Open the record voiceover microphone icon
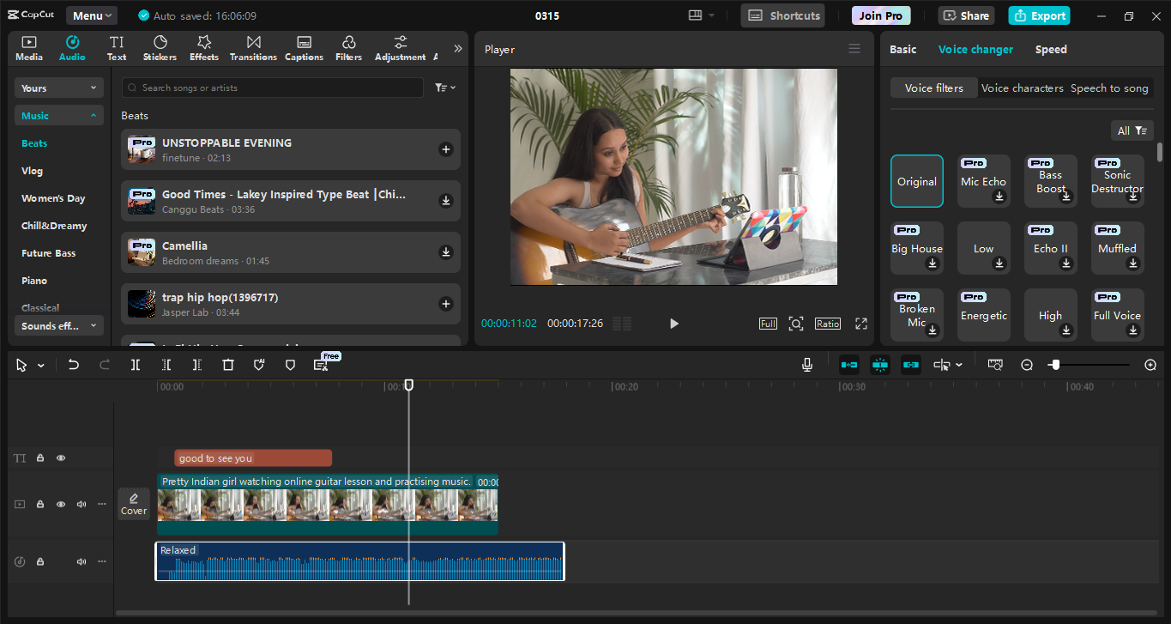The image size is (1171, 624). pos(806,364)
